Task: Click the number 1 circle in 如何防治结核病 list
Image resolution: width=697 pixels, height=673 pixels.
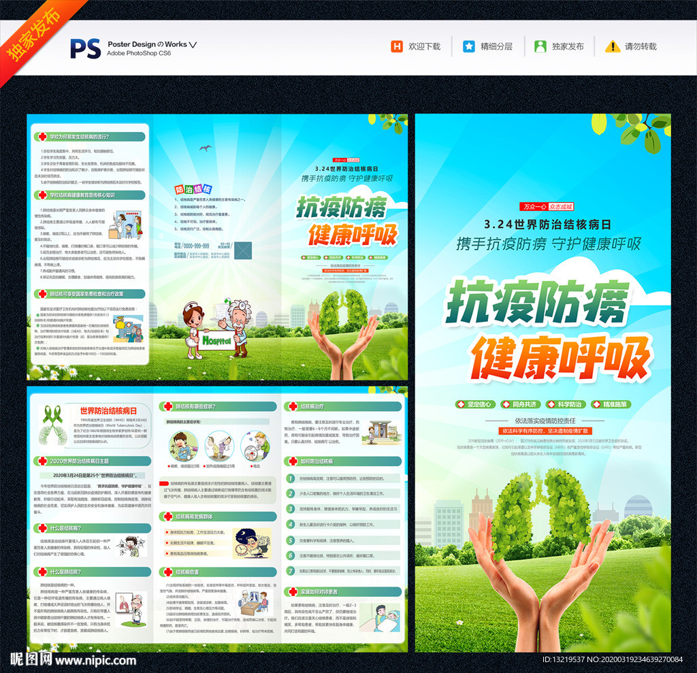Action: [x=290, y=478]
